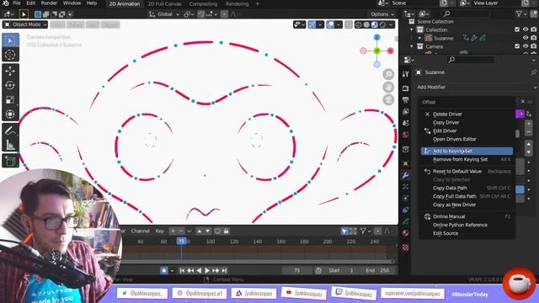
Task: Click the blue Z axis gizmo ball
Action: (376, 37)
